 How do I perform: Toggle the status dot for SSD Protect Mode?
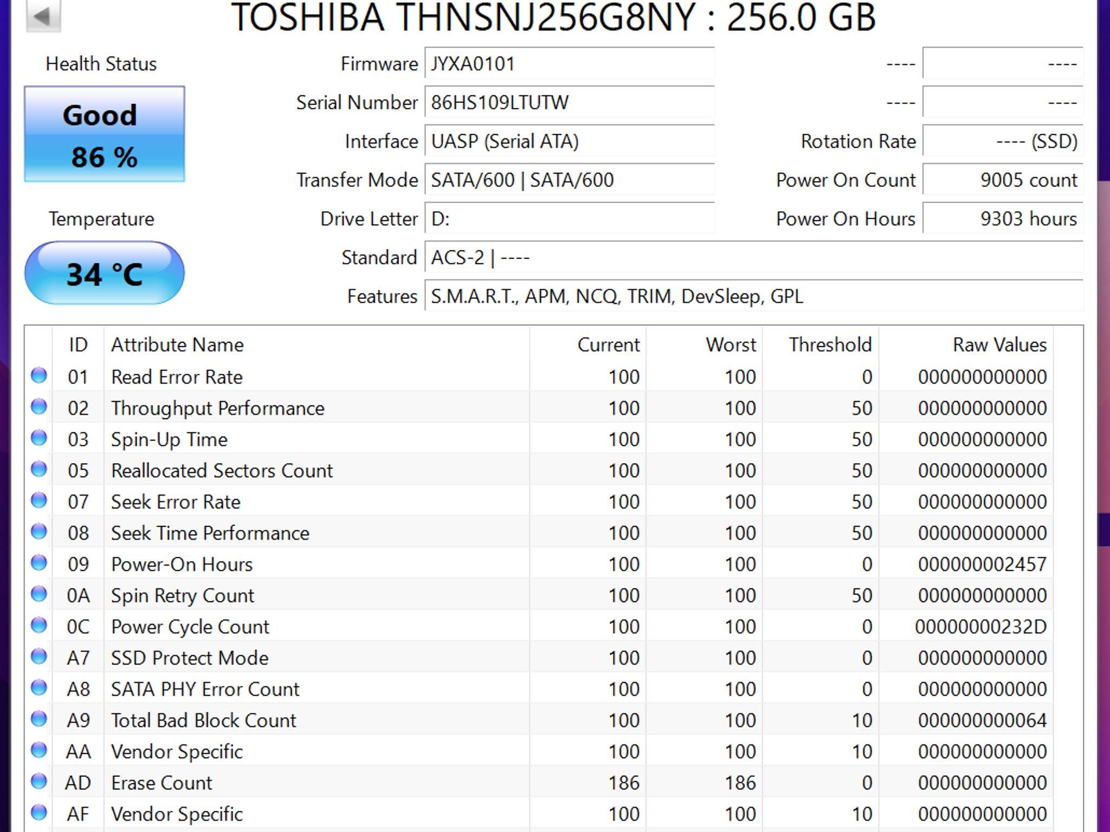38,658
